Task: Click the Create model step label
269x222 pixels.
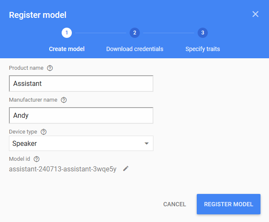Action: [67, 49]
